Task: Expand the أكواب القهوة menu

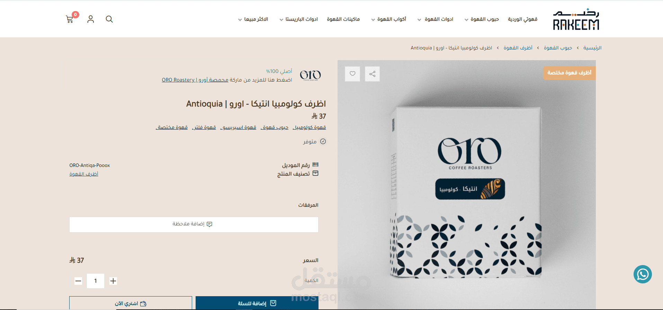Action: (388, 19)
